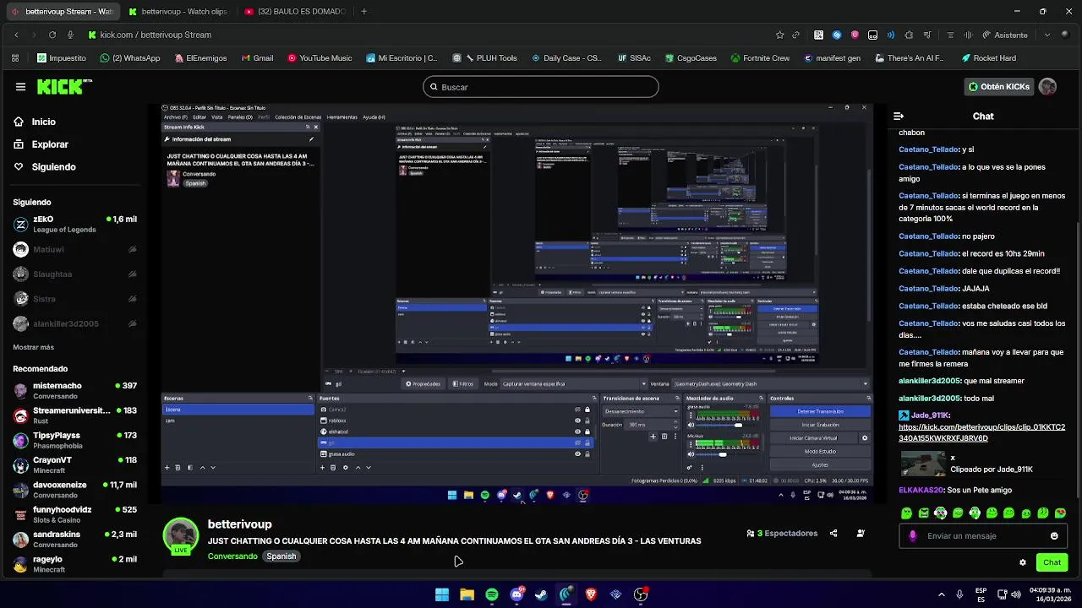Click betterivoup streamer avatar with LIVE badge
This screenshot has height=608, width=1082.
tap(180, 537)
